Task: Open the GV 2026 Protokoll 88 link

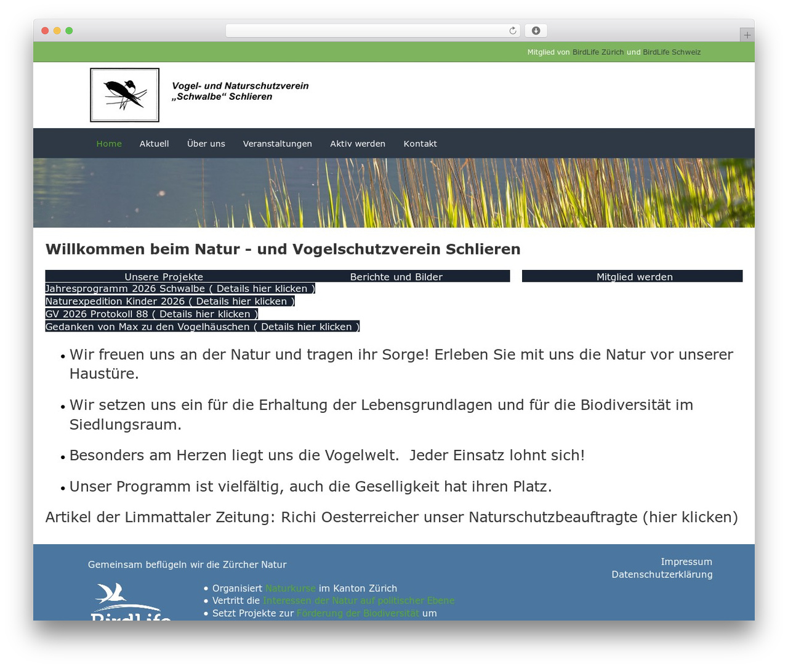Action: (151, 314)
